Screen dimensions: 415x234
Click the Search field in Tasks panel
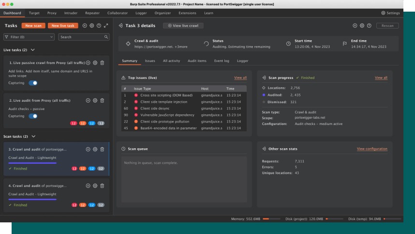coord(83,37)
